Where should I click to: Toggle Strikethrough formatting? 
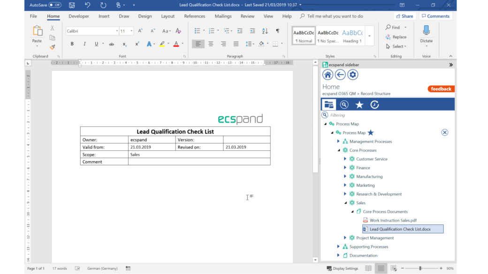tap(111, 44)
